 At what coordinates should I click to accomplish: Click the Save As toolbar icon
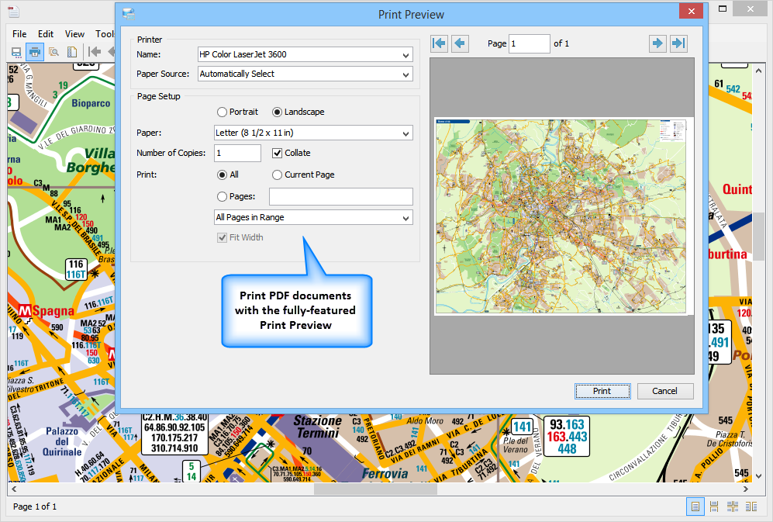[16, 53]
